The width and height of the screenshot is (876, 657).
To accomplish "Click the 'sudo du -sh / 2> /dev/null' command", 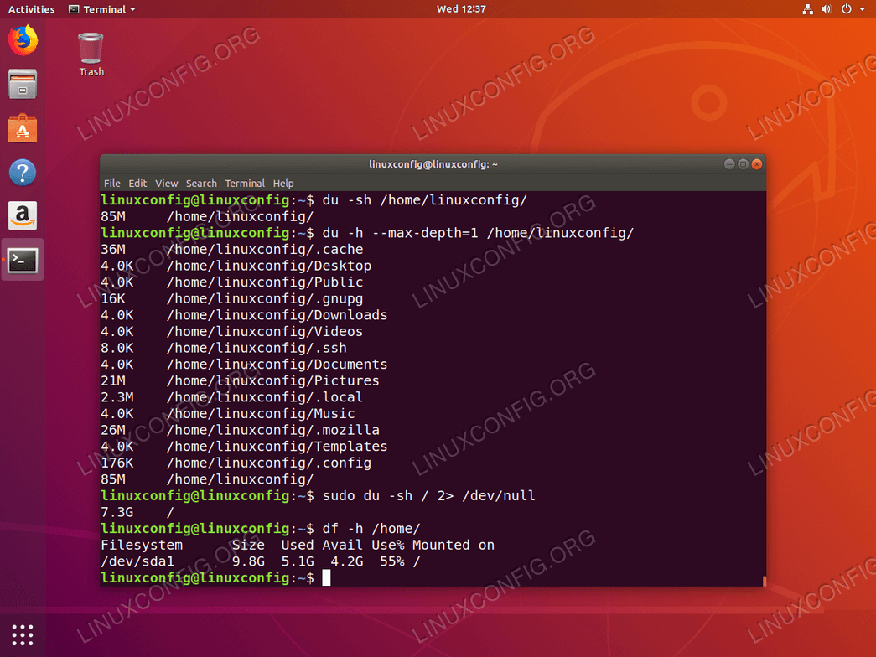I will (x=428, y=495).
